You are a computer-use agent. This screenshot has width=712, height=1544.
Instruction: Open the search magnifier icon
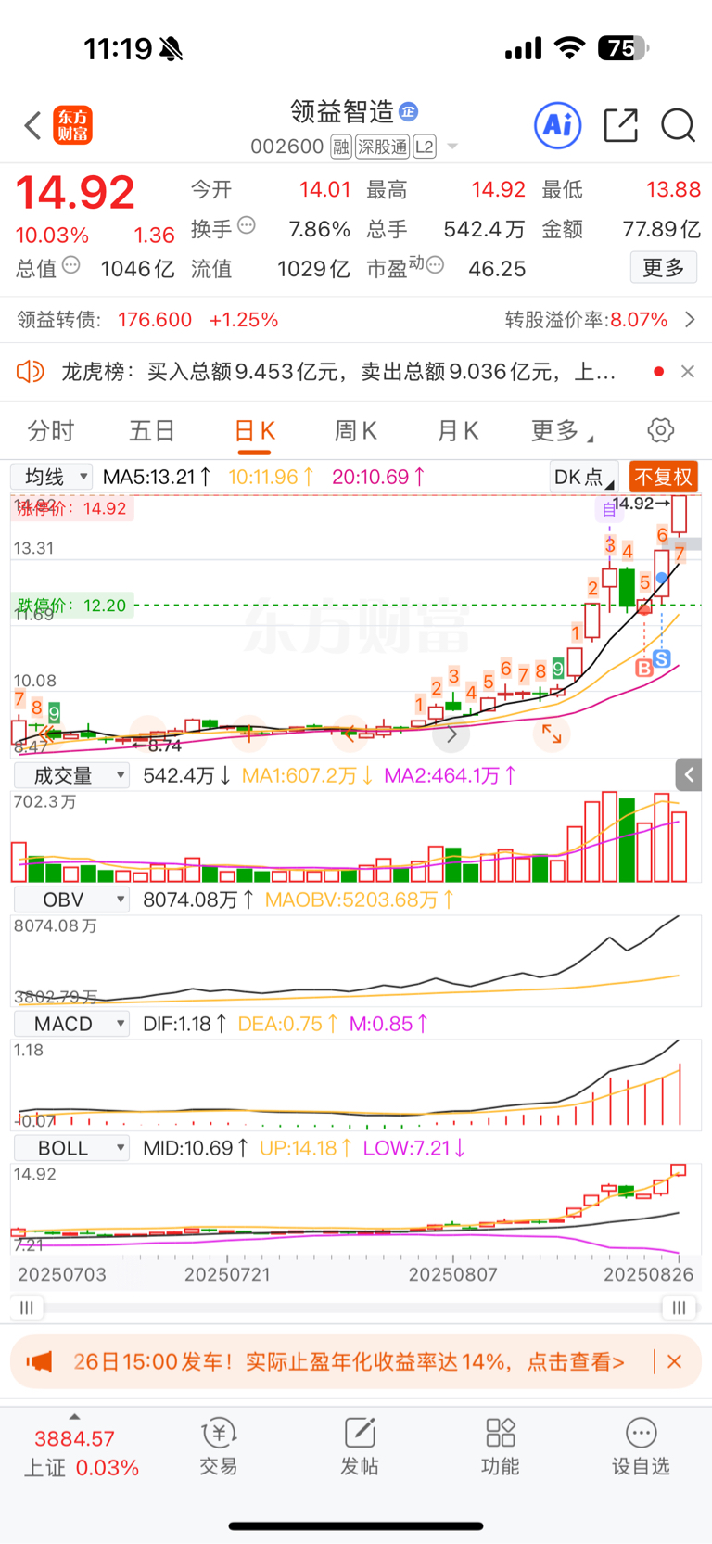click(x=678, y=125)
